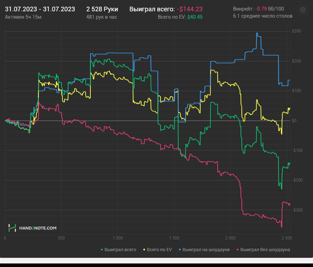Viewport: 313px width, 267px height.
Task: Click the 1 000 x-axis label
Action: (118, 238)
